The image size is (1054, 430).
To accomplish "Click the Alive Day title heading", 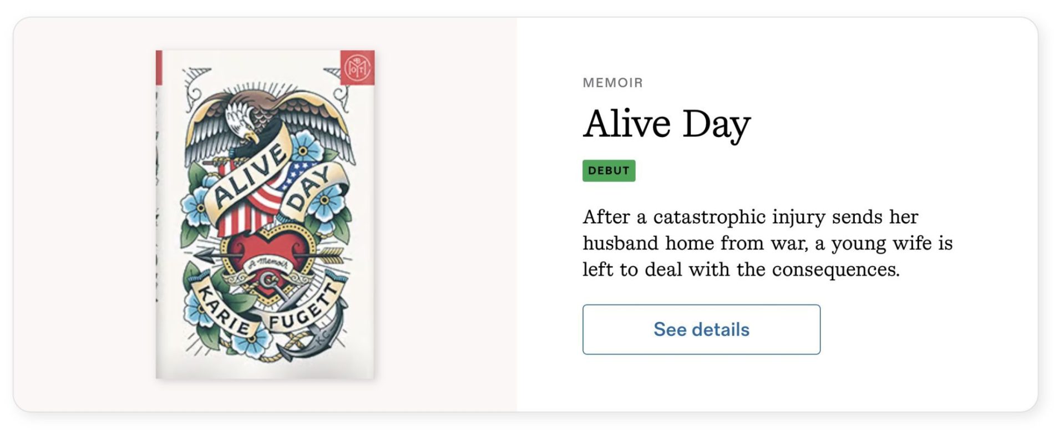I will click(666, 123).
